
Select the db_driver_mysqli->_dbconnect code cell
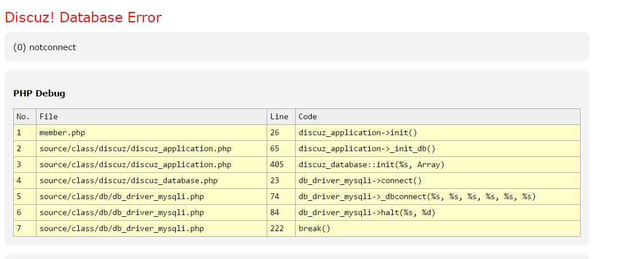(x=417, y=197)
